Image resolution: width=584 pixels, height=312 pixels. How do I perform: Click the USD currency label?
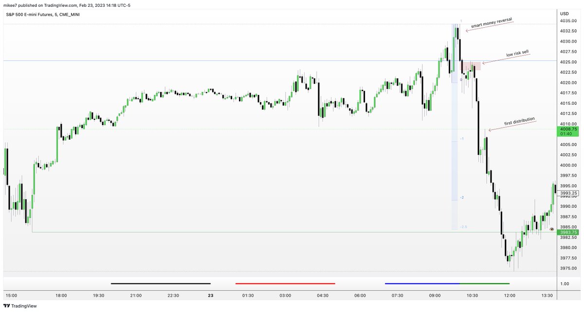click(565, 13)
